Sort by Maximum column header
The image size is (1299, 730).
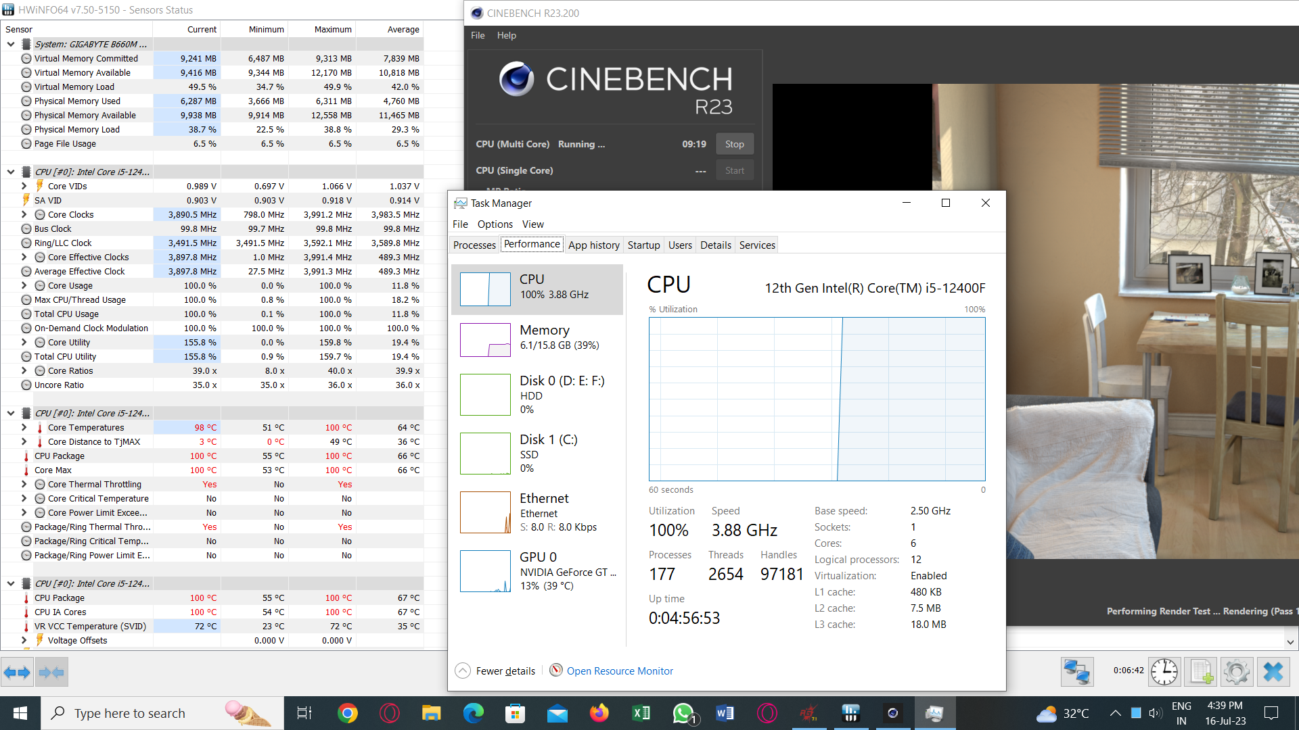(322, 29)
